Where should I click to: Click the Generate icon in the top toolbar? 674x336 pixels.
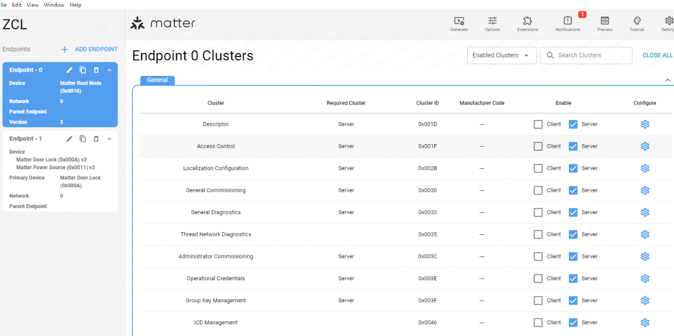click(x=459, y=21)
